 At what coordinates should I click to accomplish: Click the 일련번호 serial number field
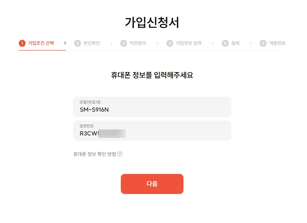[152, 131]
